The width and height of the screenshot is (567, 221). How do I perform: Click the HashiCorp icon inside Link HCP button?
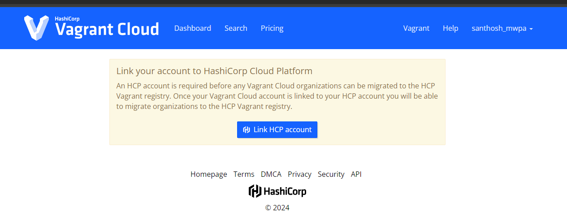coord(246,130)
